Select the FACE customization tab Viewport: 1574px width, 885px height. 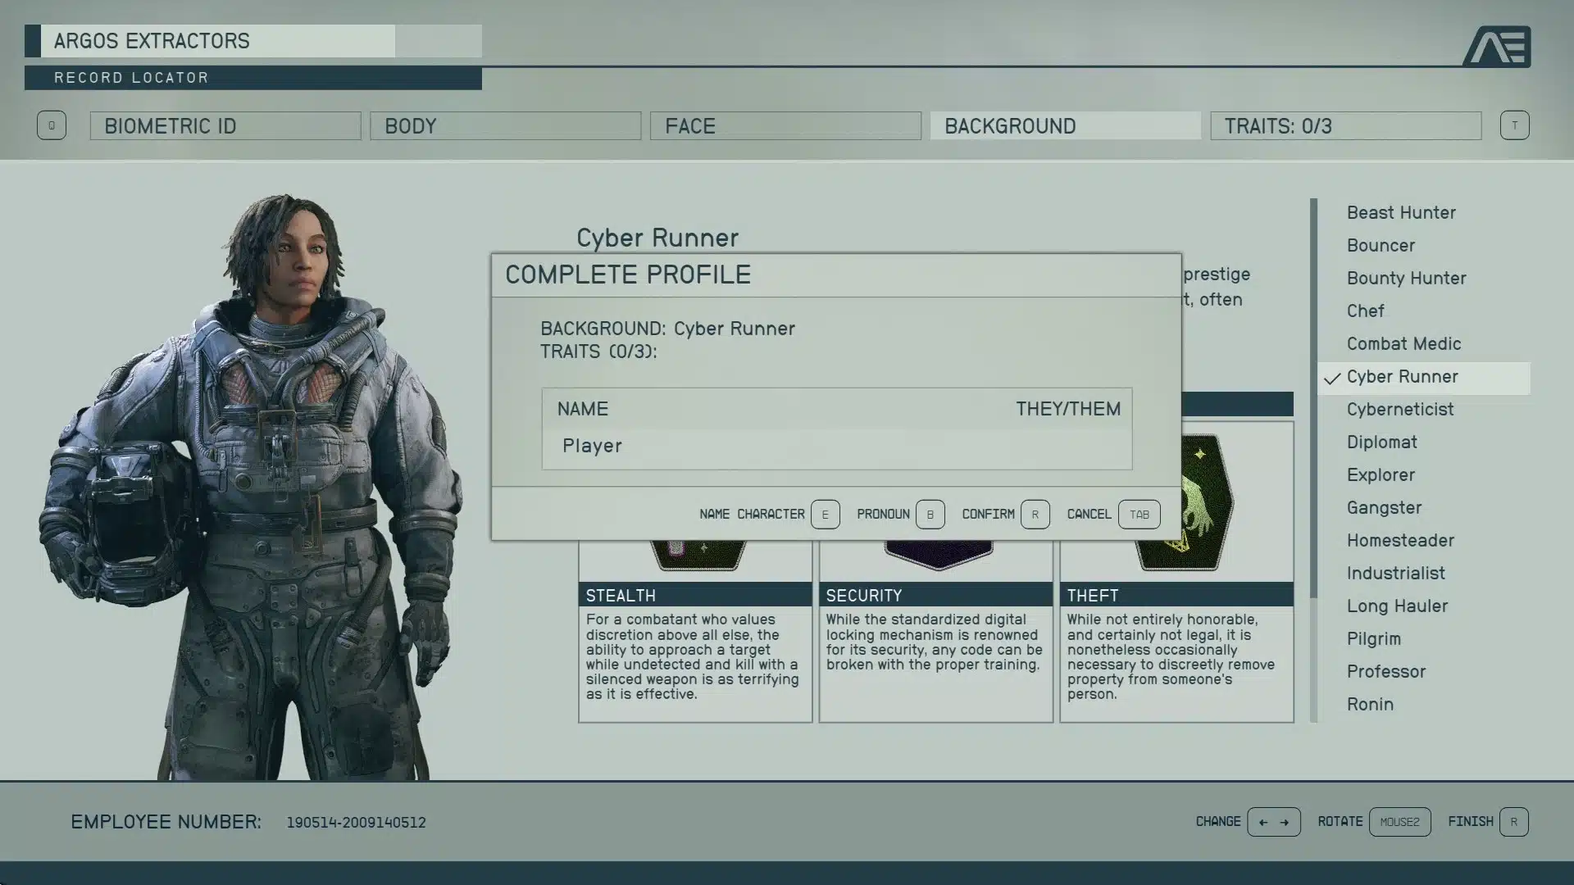pos(786,125)
